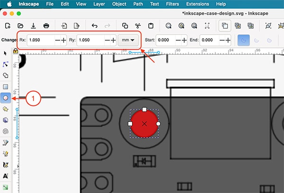Open the Filters menu

tap(172, 4)
